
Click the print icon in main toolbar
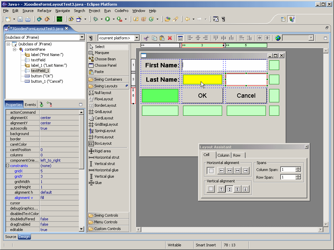pos(28,19)
